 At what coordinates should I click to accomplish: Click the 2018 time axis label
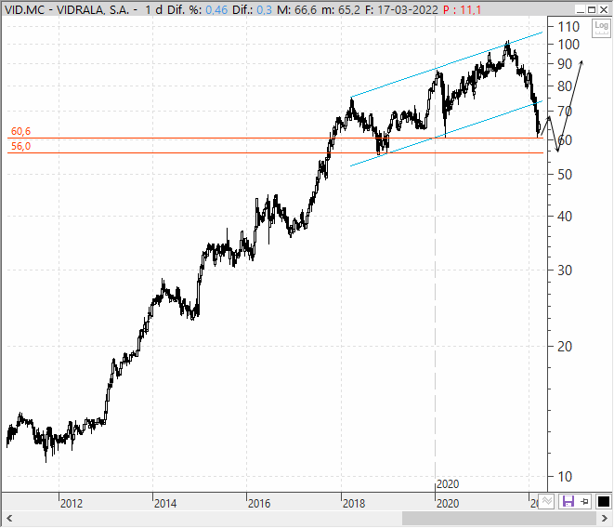tap(354, 503)
